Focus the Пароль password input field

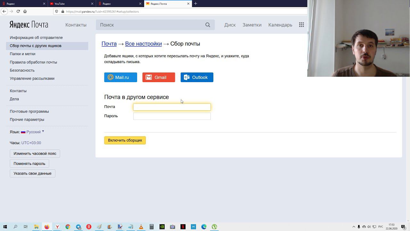click(172, 116)
